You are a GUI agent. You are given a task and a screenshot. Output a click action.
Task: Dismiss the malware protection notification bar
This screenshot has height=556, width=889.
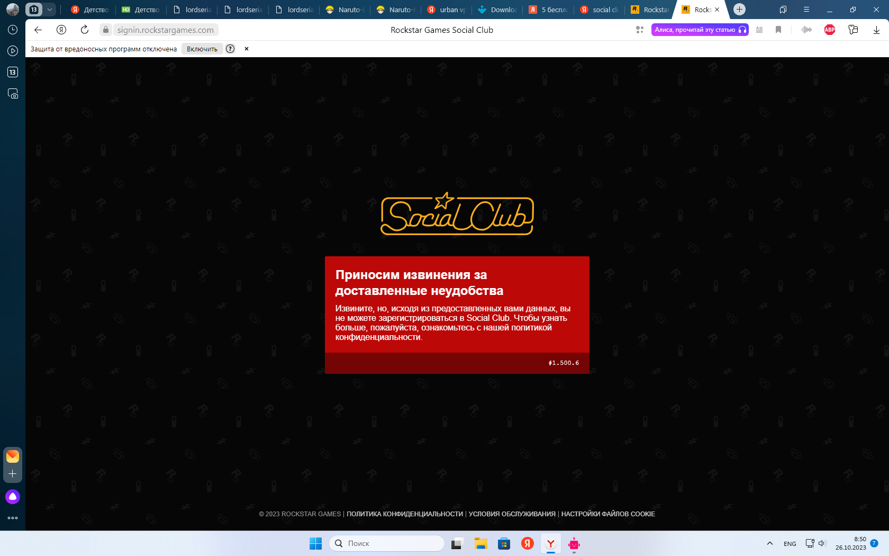(x=247, y=49)
